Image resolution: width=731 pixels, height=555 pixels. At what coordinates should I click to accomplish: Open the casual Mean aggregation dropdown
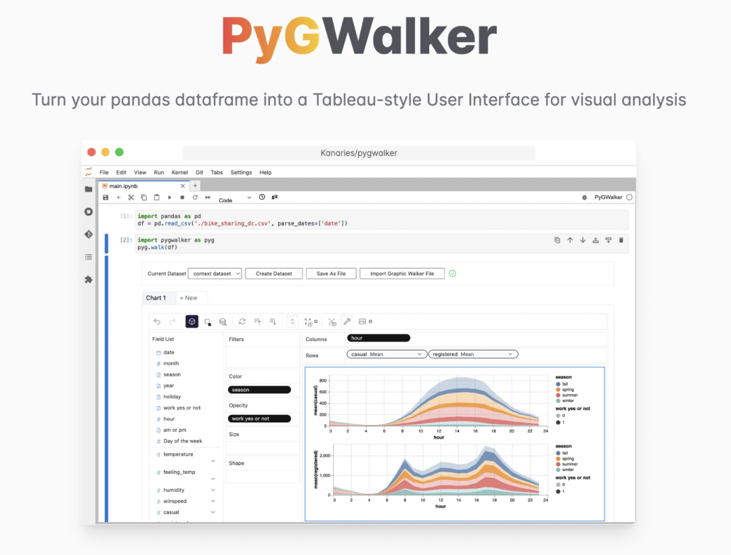click(x=387, y=354)
